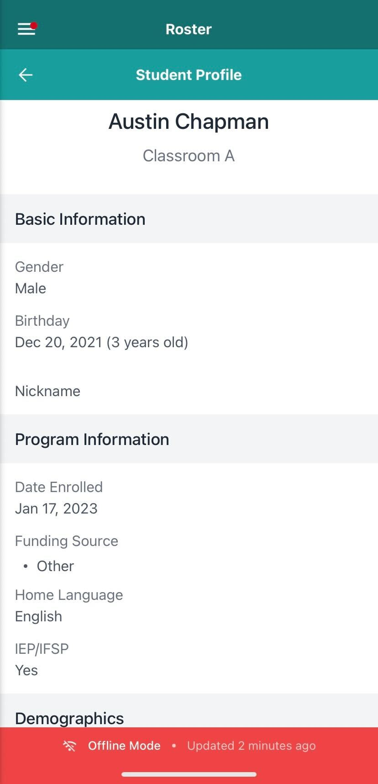Tap the enrollment date Jan 17, 2023

56,509
